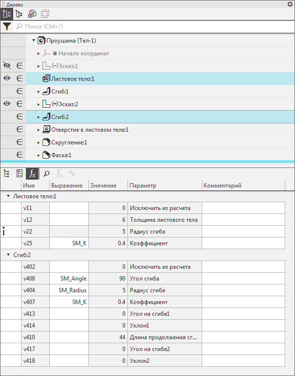
Task: Toggle visibility of Эскиз:2
Action: [7, 104]
